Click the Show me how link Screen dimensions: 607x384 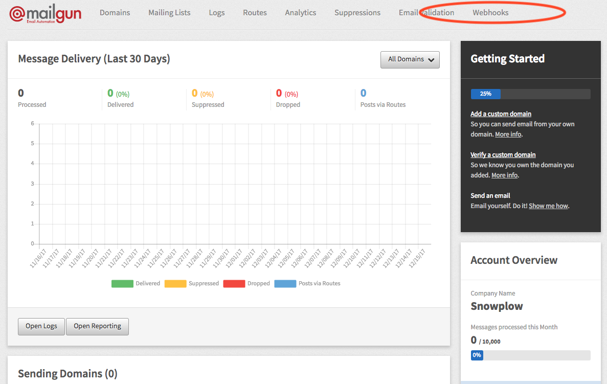point(548,206)
